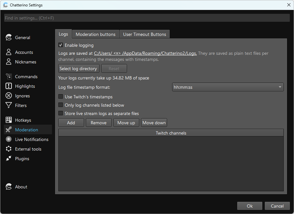Click the Commands label in sidebar

click(x=26, y=77)
